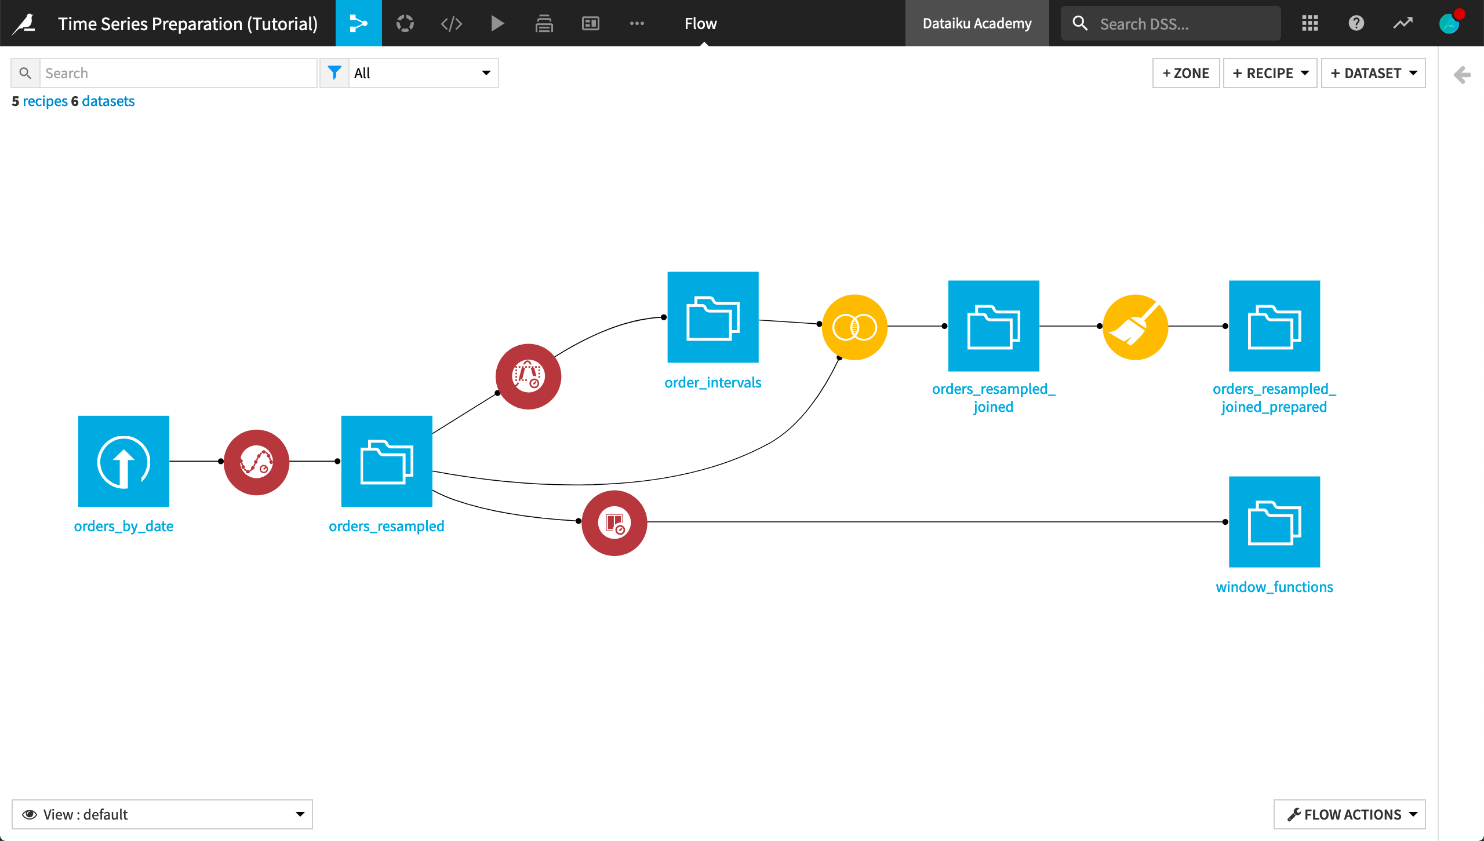Open the View : default dropdown
Viewport: 1484px width, 841px height.
click(x=162, y=814)
